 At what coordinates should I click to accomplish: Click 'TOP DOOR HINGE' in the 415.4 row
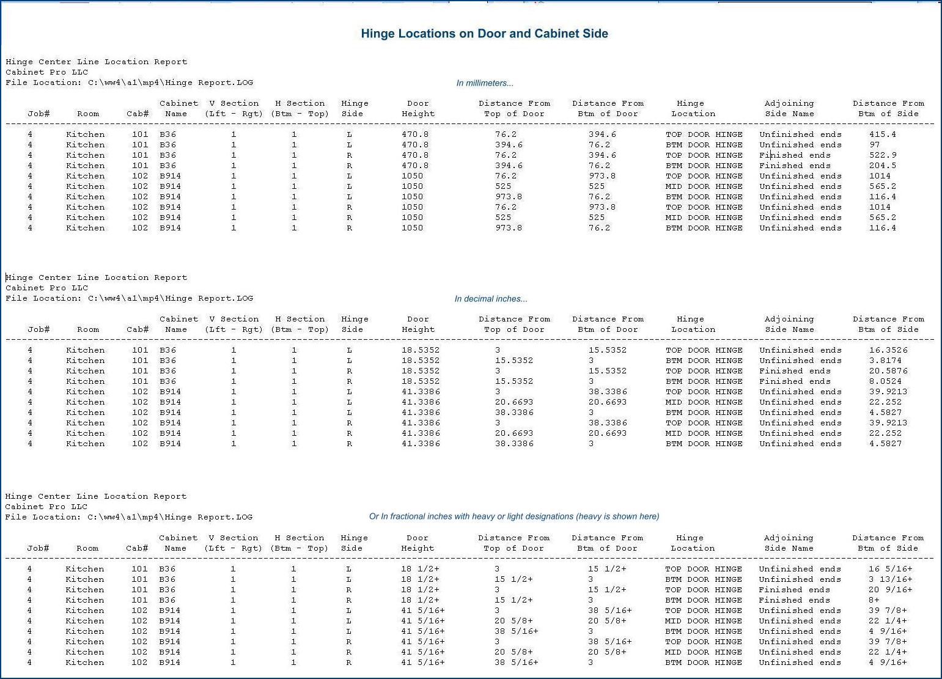pyautogui.click(x=704, y=134)
